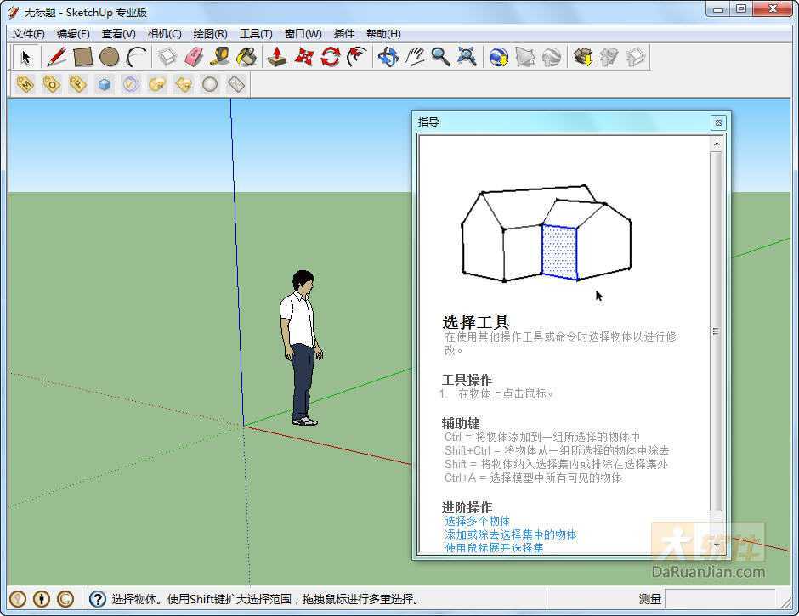Click the grayed-out terrain toggle icon

tap(525, 57)
